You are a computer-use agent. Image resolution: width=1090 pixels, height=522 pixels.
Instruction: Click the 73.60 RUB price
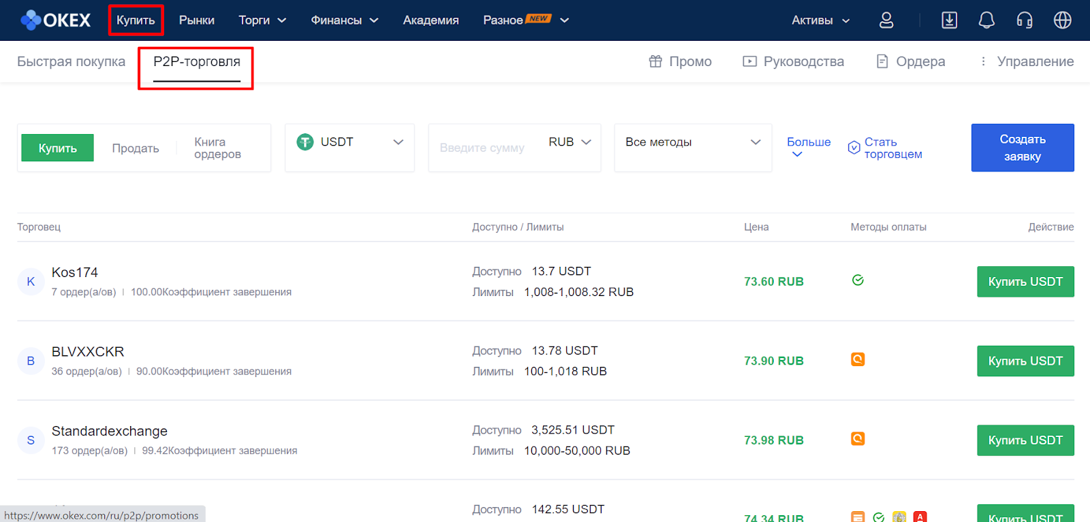pos(774,282)
